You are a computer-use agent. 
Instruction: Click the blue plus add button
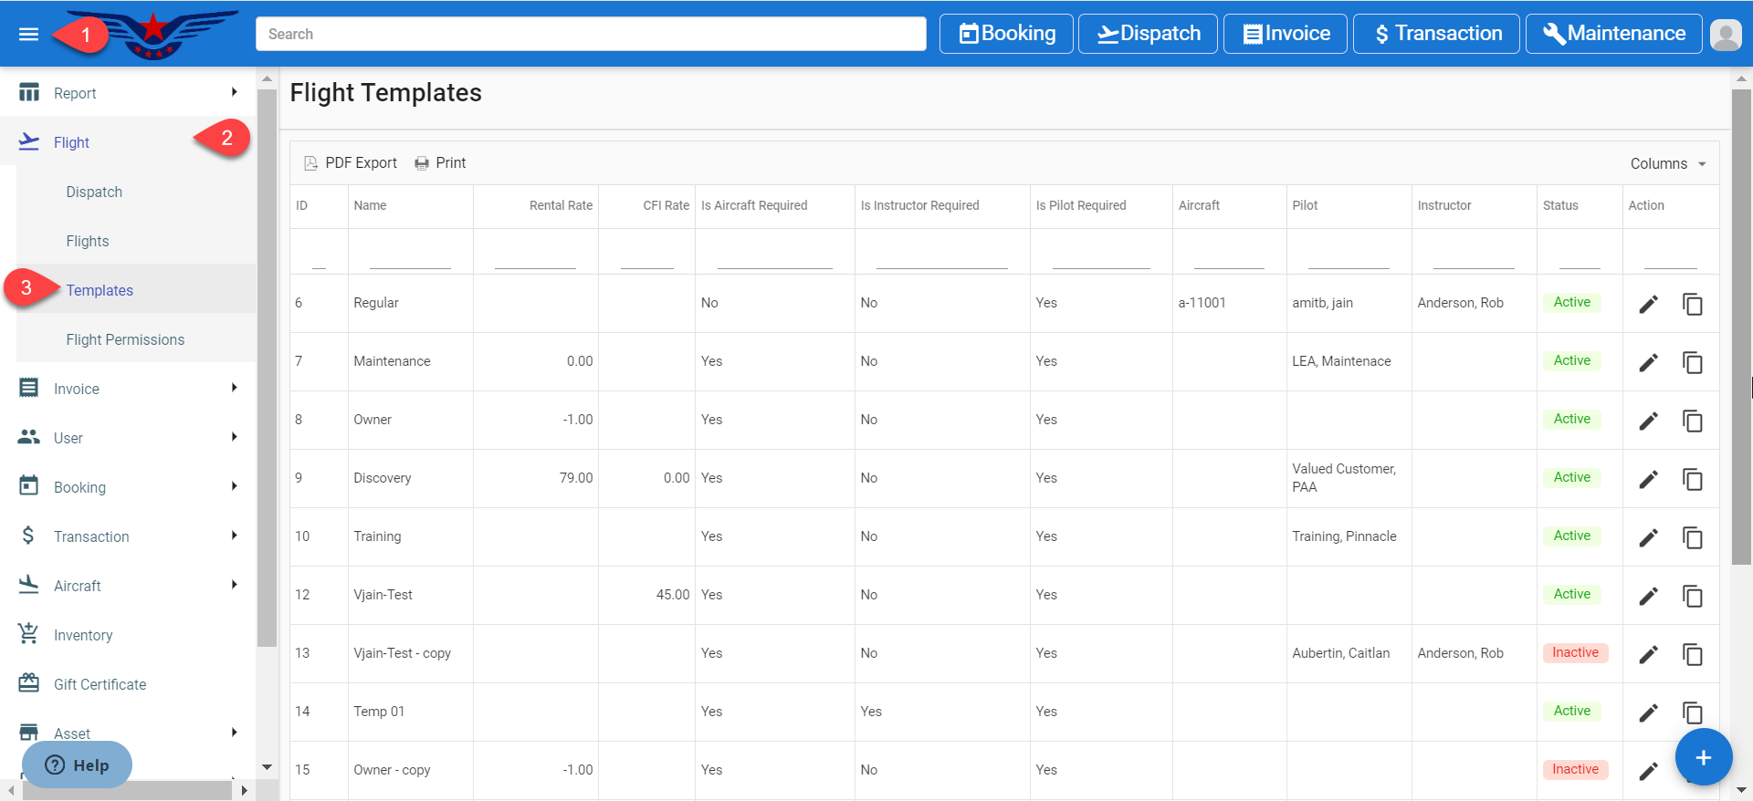coord(1703,757)
